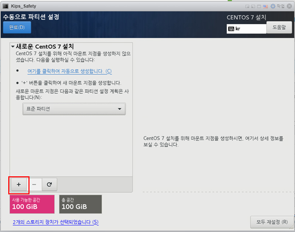Collapse the 새로운 CentOS 7 설치 section
Image resolution: width=295 pixels, height=232 pixels.
[12, 46]
